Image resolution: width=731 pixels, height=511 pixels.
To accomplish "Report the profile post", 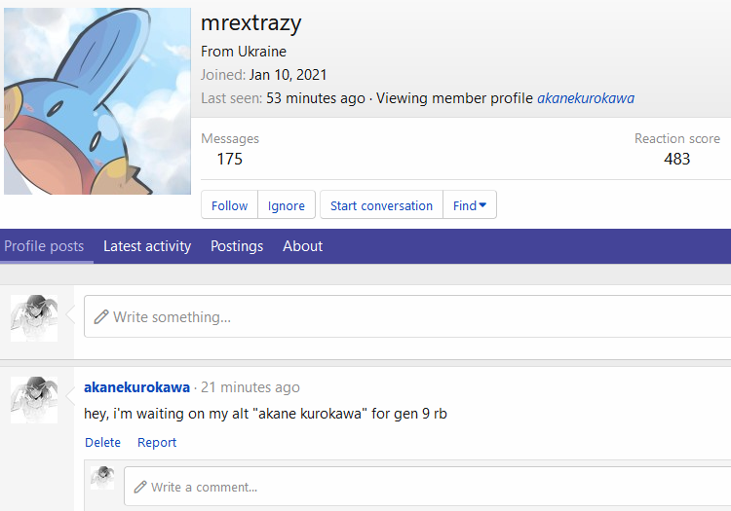I will point(157,442).
